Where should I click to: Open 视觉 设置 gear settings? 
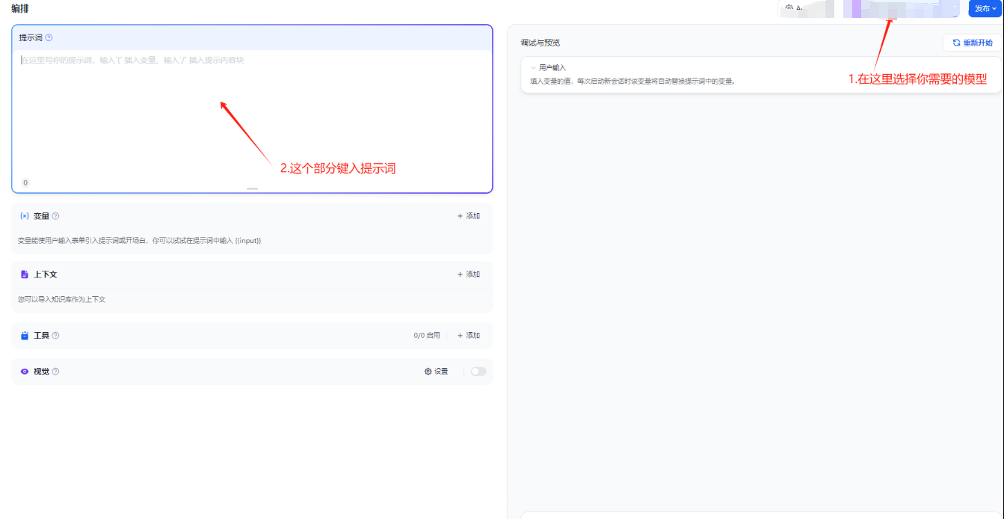[437, 372]
